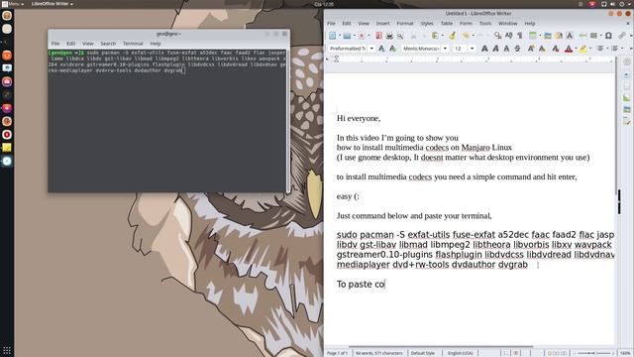Expand the font color dropdown arrow
The width and height of the screenshot is (634, 357).
(576, 49)
